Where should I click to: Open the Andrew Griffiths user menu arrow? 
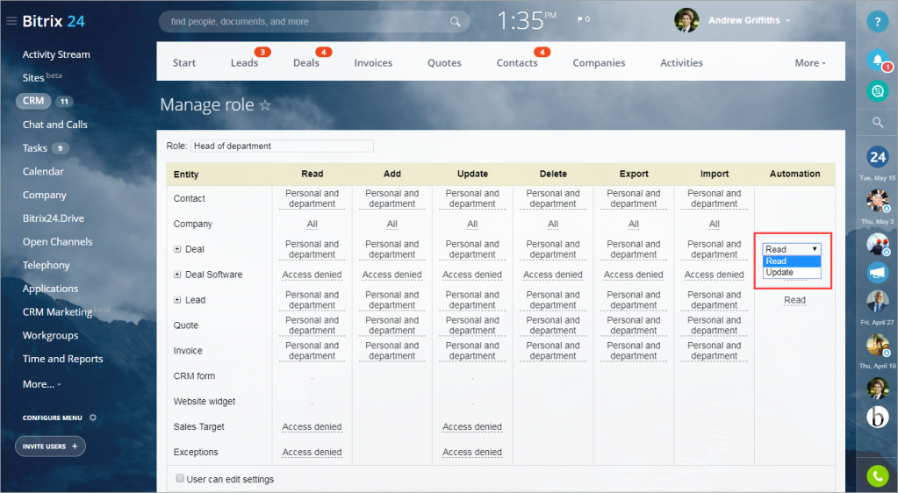[788, 20]
